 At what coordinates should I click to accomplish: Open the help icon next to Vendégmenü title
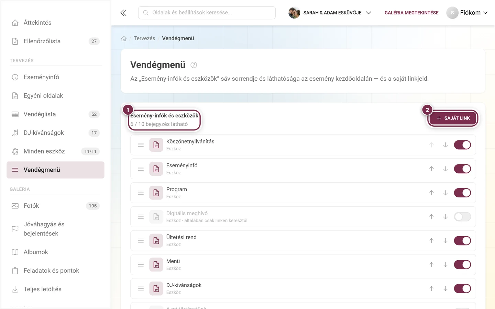coord(194,65)
